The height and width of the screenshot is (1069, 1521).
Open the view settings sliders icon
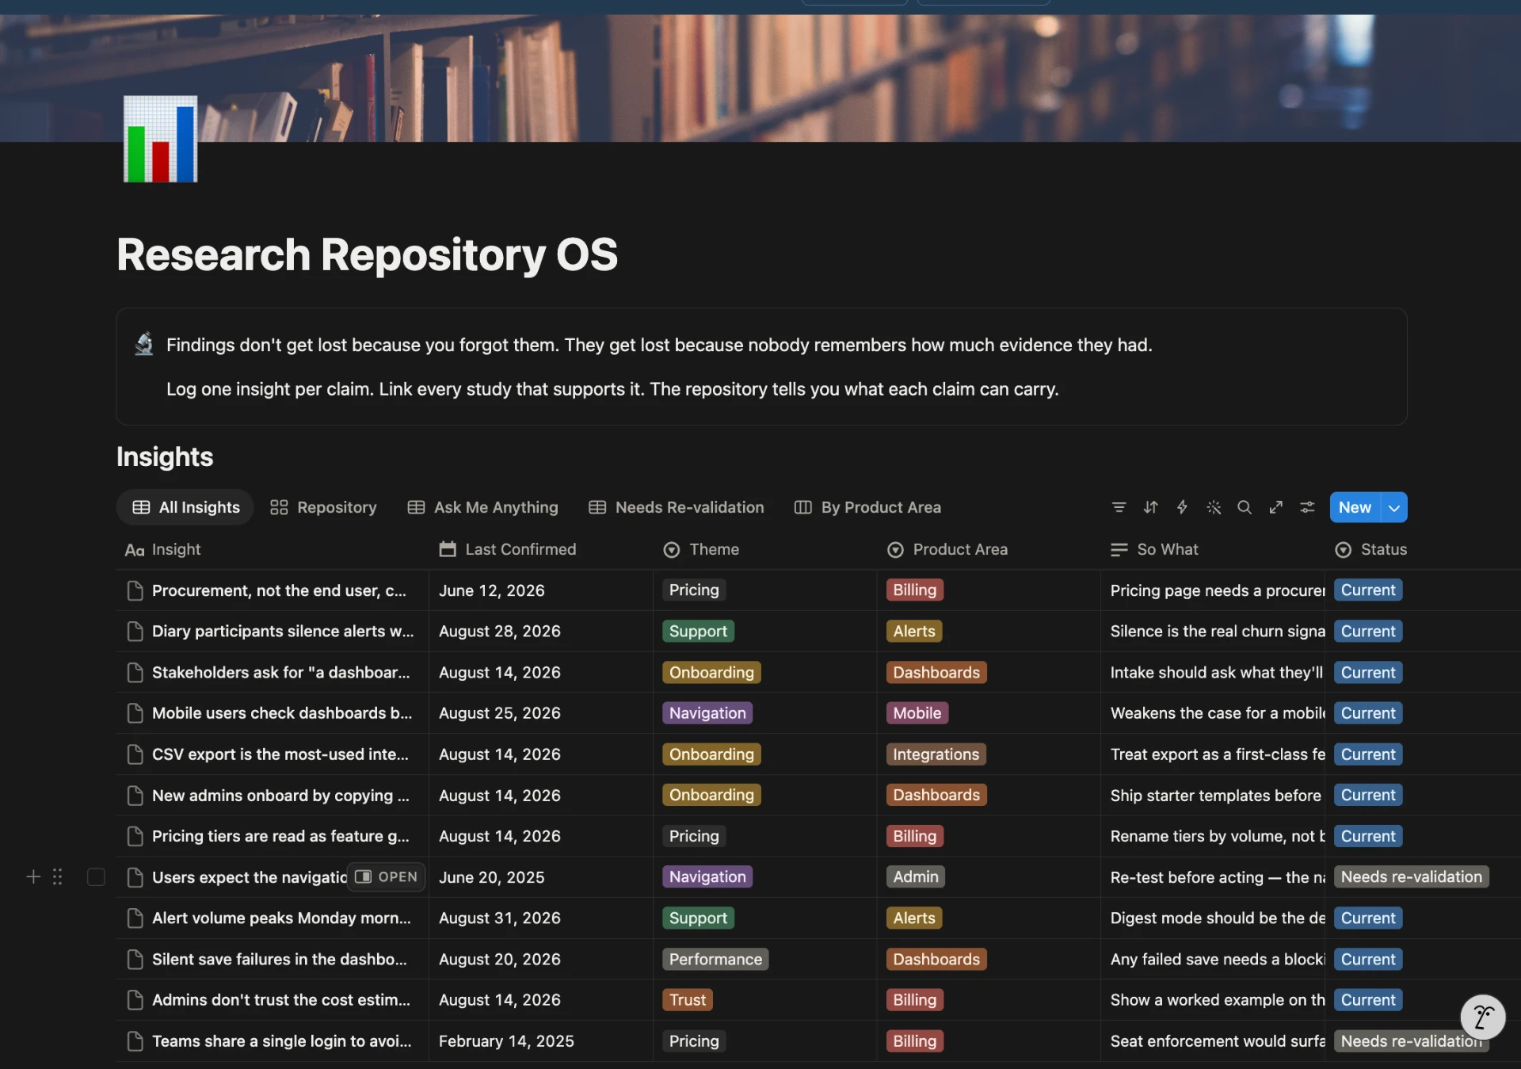coord(1307,507)
